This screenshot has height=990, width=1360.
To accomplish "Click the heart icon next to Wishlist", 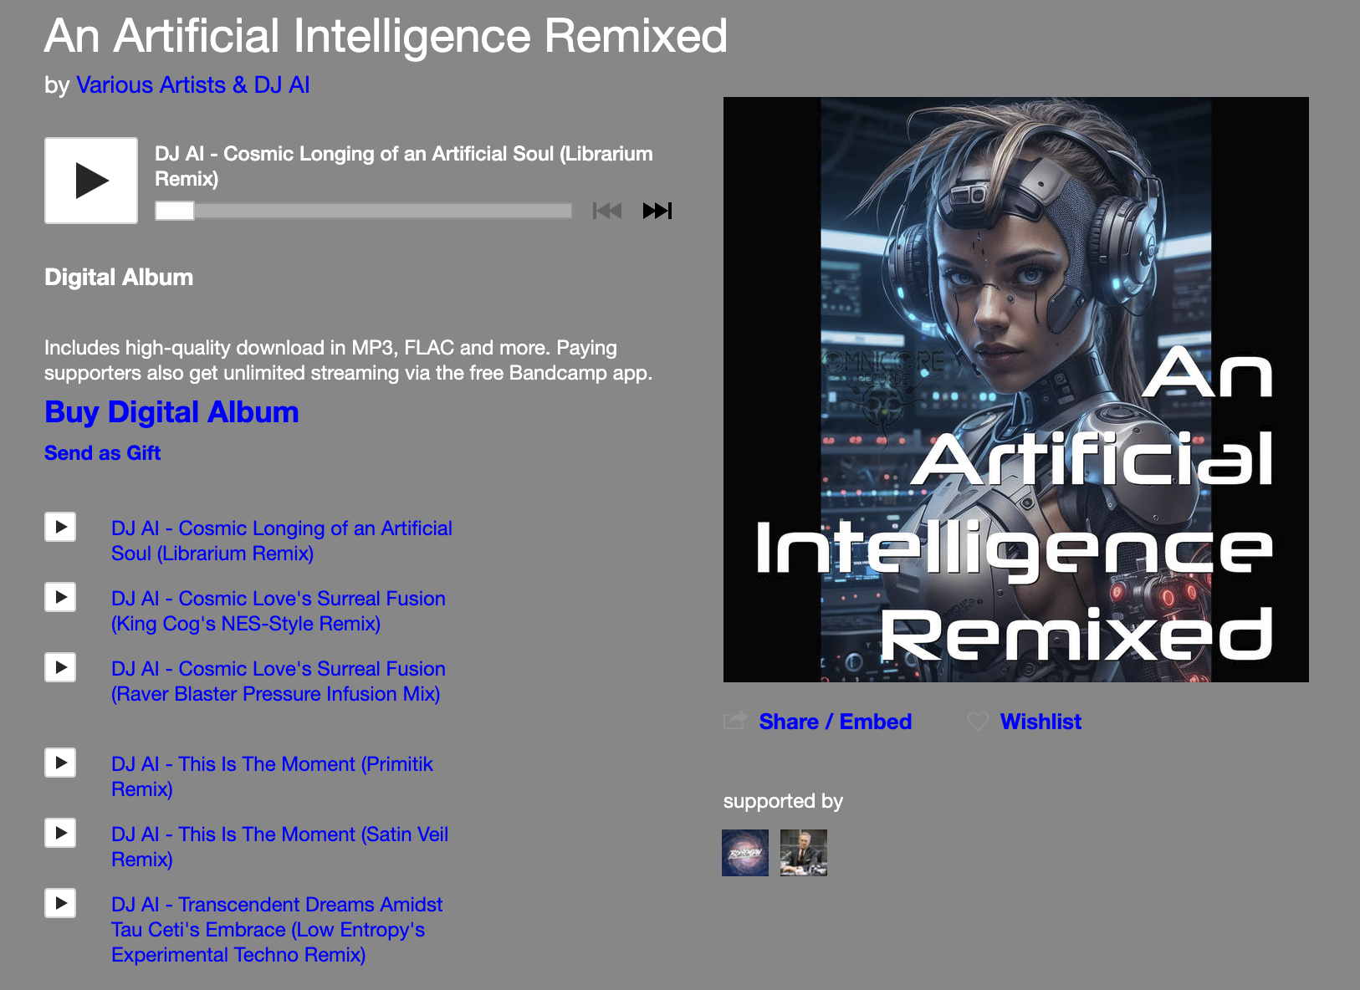I will pos(978,722).
